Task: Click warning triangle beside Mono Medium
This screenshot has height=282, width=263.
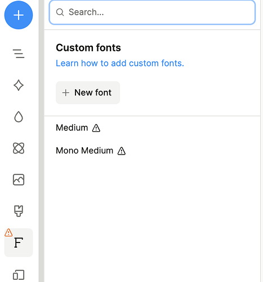Action: pos(122,151)
